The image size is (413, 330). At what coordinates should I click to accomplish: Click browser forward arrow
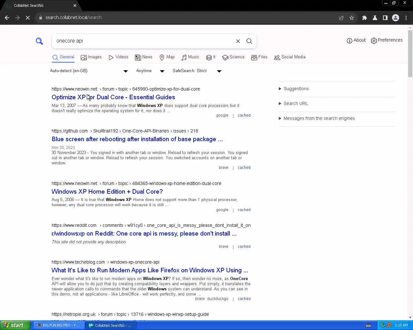(x=17, y=18)
